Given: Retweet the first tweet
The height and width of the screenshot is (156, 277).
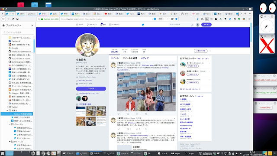Looking at the screenshot, I should pos(128,114).
